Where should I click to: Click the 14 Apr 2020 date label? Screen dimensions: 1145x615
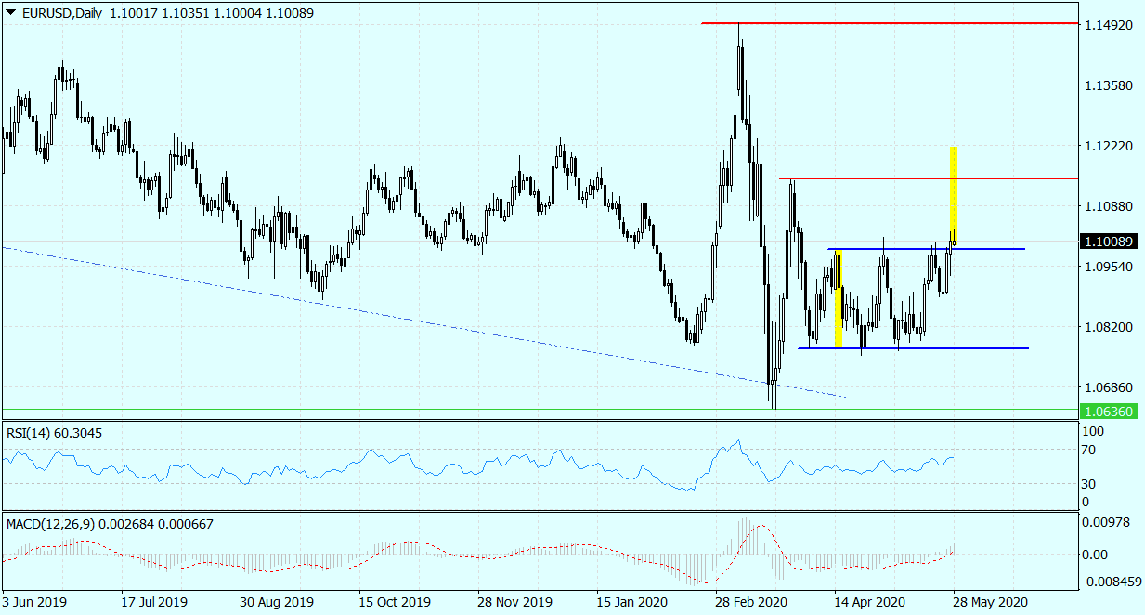869,601
